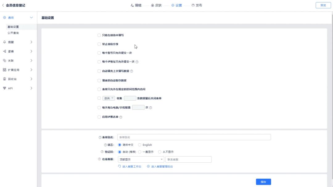The image size is (333, 187).
Task: Select the 提醒 bell icon in the sidebar
Action: [4, 42]
